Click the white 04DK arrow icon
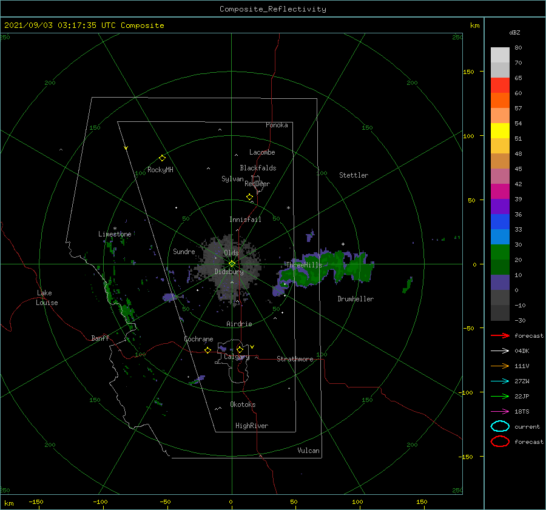Image resolution: width=546 pixels, height=510 pixels. (x=500, y=351)
